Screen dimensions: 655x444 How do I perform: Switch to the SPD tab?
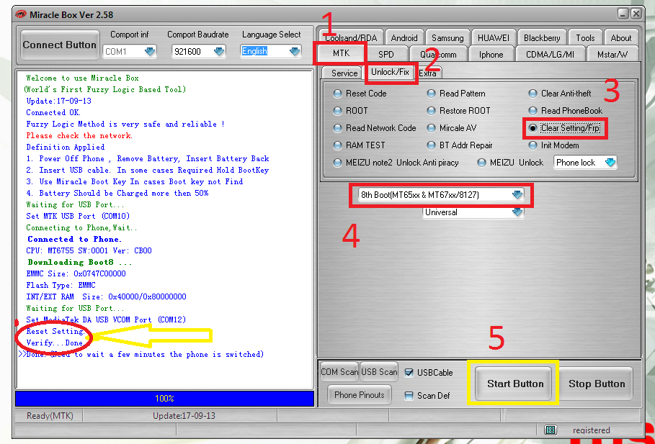[x=386, y=54]
